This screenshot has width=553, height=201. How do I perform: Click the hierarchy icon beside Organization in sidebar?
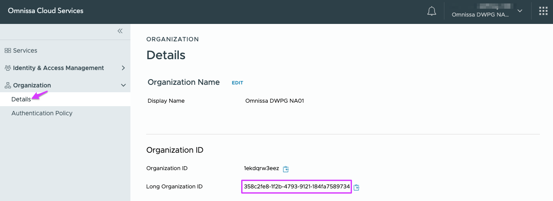click(x=7, y=85)
